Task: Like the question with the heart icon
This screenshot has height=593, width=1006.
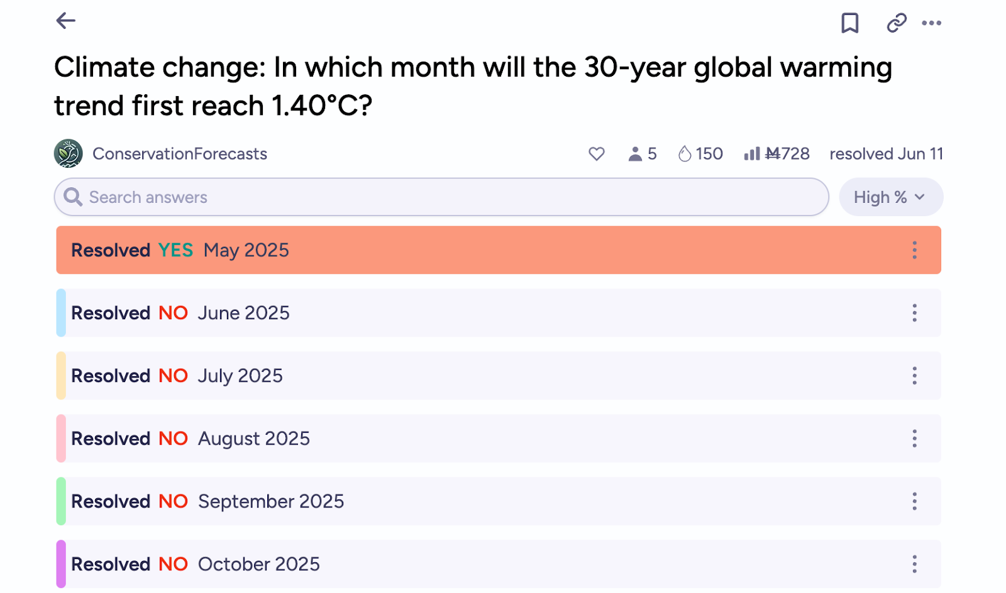Action: click(596, 154)
